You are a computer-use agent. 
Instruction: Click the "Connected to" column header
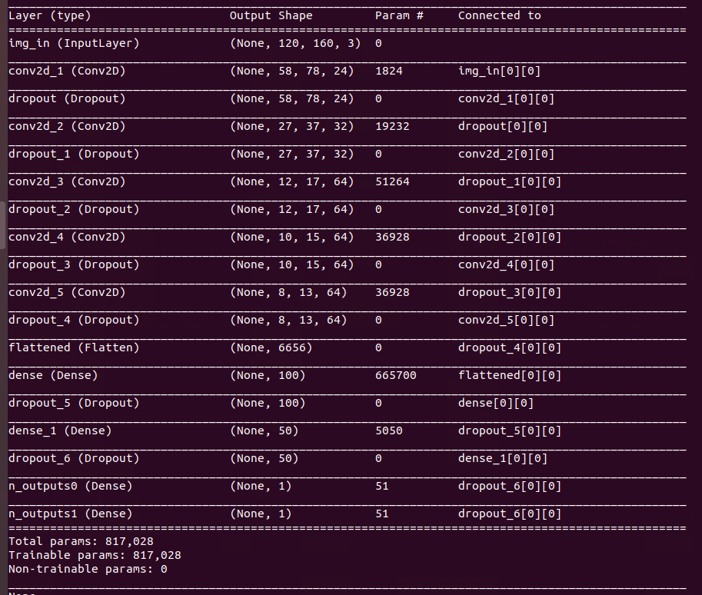pyautogui.click(x=500, y=16)
